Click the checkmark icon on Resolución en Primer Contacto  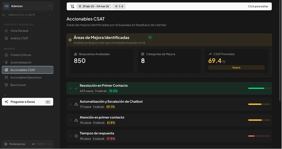click(76, 88)
